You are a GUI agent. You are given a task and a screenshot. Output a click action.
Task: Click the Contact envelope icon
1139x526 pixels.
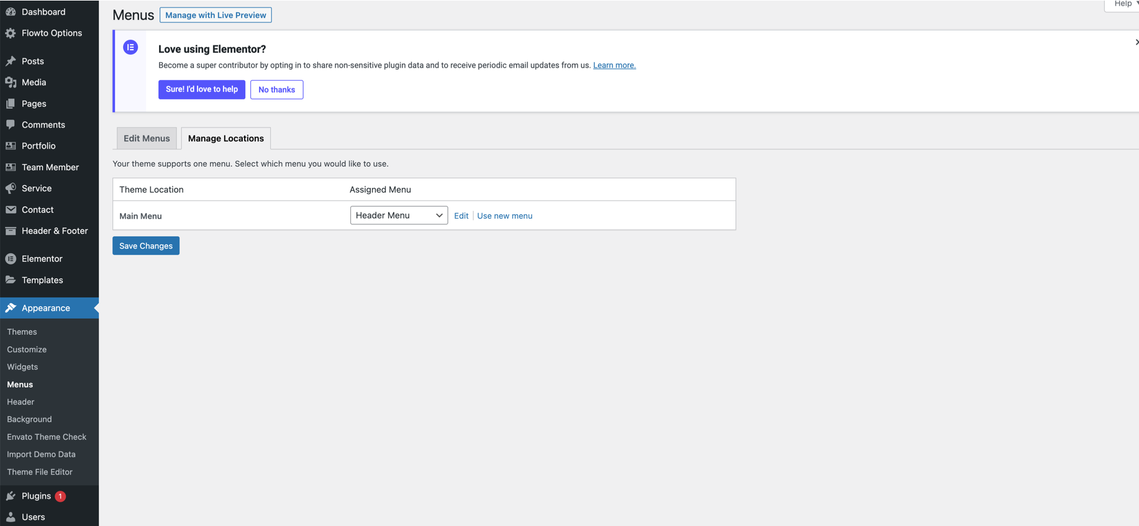11,210
